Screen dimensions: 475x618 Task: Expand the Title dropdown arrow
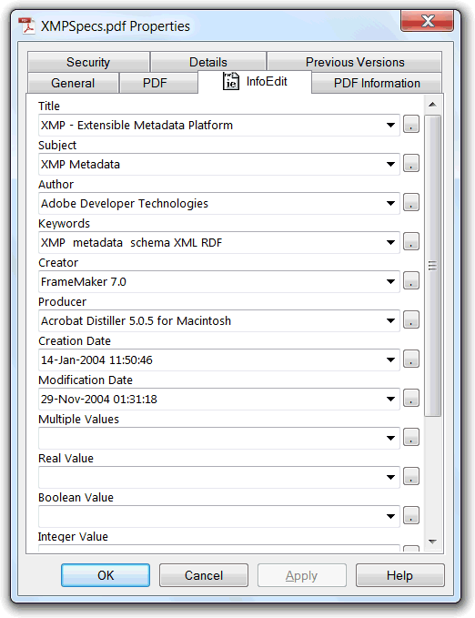pos(390,126)
